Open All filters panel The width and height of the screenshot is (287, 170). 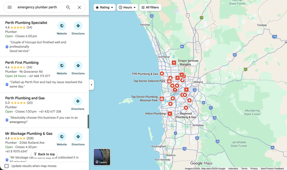tap(150, 8)
